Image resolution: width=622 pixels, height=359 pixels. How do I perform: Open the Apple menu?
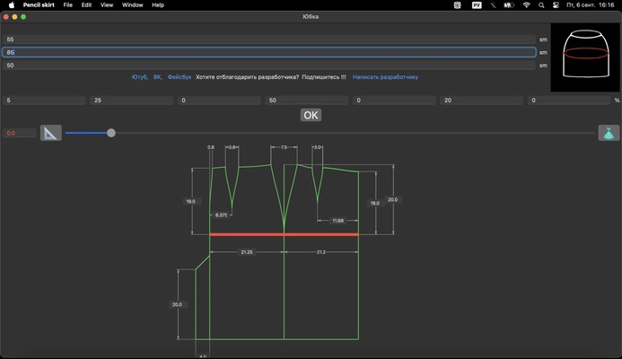[9, 4]
